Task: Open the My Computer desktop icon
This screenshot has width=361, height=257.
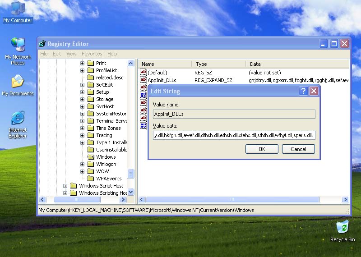Action: [18, 12]
